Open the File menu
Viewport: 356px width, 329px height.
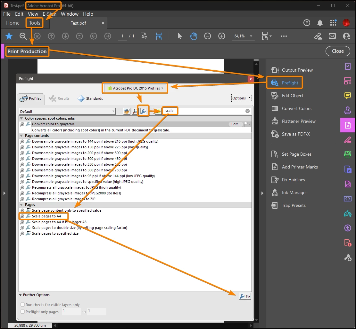7,14
